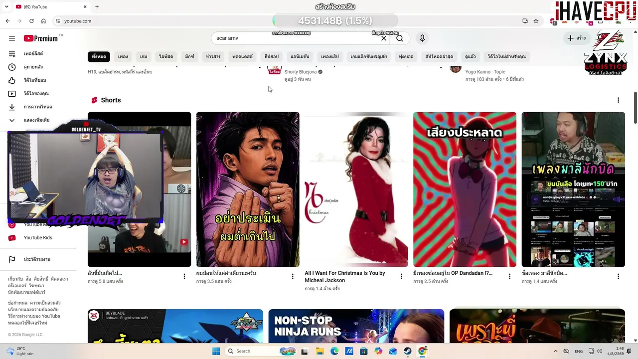Clear the search box with the X
This screenshot has height=359, width=638.
(384, 38)
